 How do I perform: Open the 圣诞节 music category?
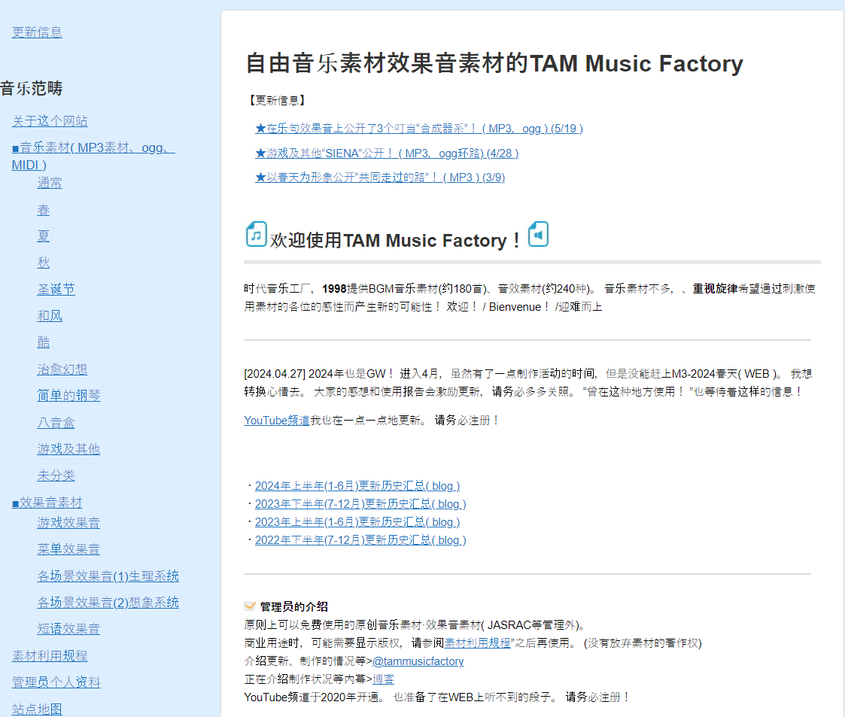pyautogui.click(x=56, y=289)
